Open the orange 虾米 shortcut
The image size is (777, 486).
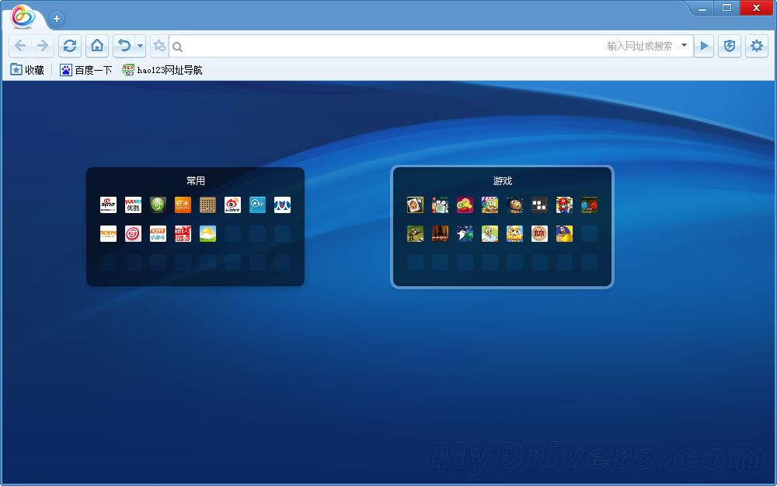[x=183, y=205]
